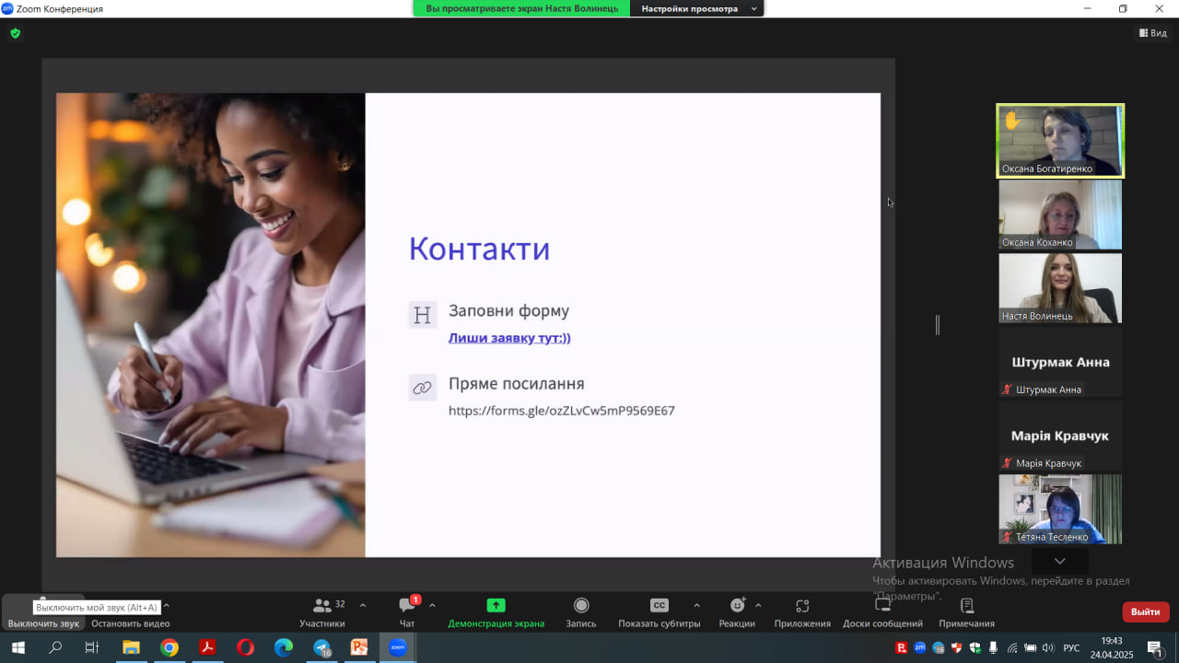Open PowerPoint from taskbar
This screenshot has width=1179, height=663.
(x=359, y=647)
